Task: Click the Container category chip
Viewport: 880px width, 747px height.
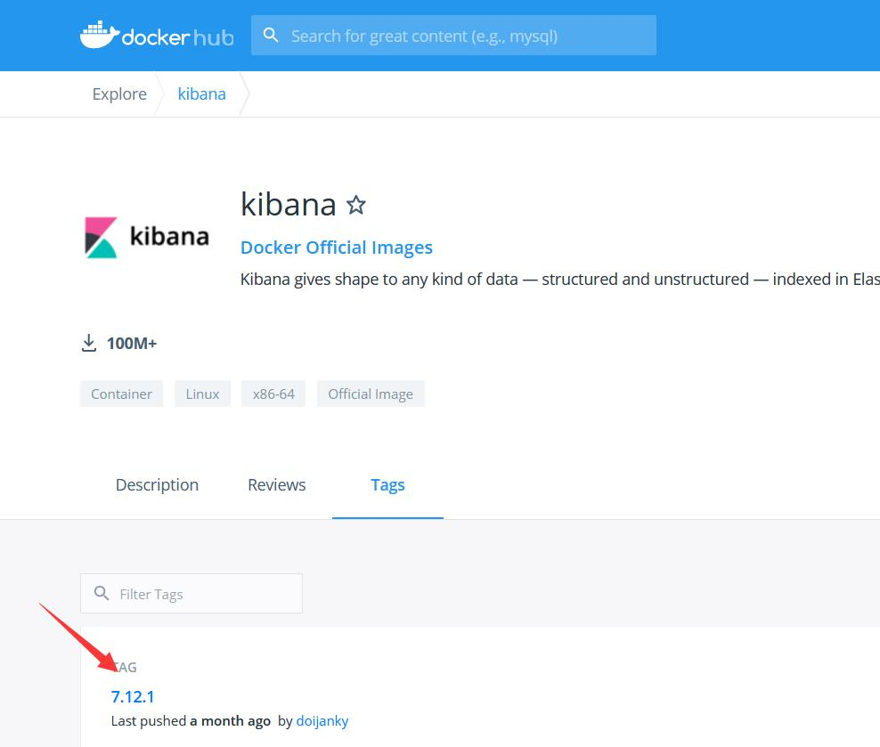Action: pyautogui.click(x=121, y=394)
